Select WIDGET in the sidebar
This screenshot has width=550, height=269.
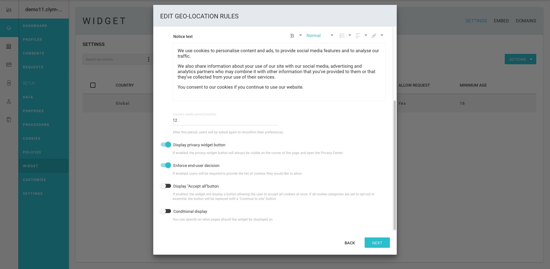[x=44, y=166]
